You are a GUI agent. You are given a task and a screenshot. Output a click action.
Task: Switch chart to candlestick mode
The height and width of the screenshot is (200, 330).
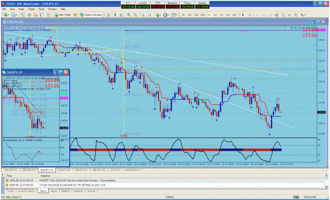click(x=115, y=15)
